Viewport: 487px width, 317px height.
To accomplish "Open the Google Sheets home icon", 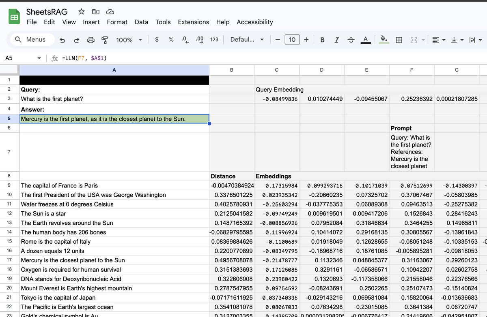I will coord(14,17).
